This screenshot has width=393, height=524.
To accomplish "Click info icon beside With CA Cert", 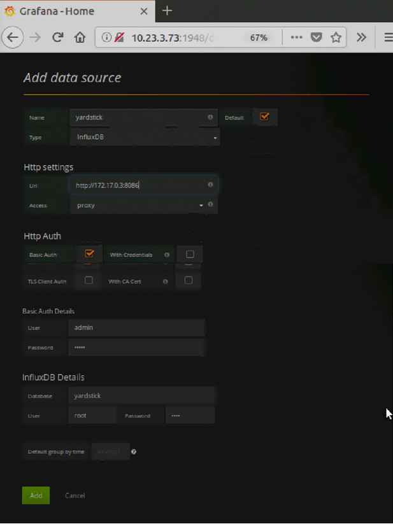I will [x=165, y=281].
